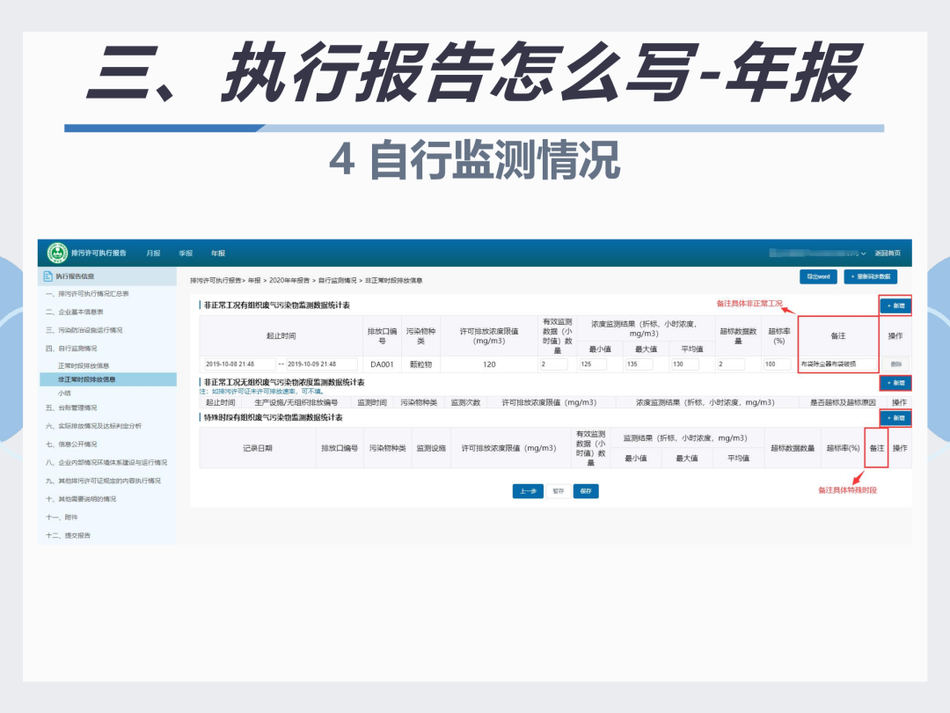Add a row to the 非正常工况有组织废气 table
Image resolution: width=950 pixels, height=713 pixels.
[895, 305]
